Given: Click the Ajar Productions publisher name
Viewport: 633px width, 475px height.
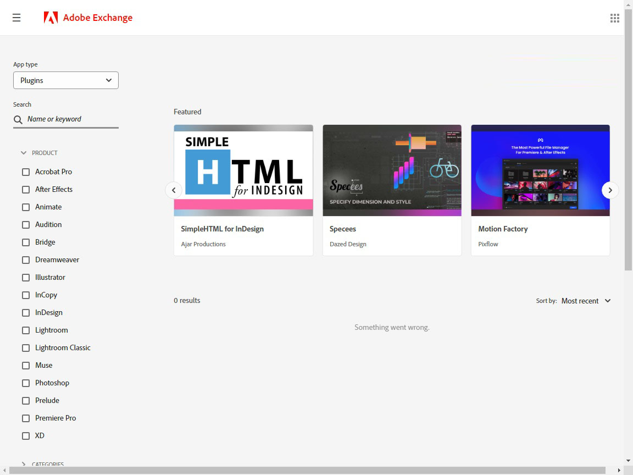Looking at the screenshot, I should [x=203, y=244].
